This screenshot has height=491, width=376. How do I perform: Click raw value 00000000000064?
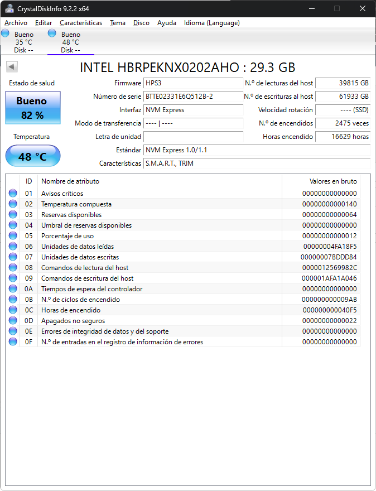click(329, 215)
